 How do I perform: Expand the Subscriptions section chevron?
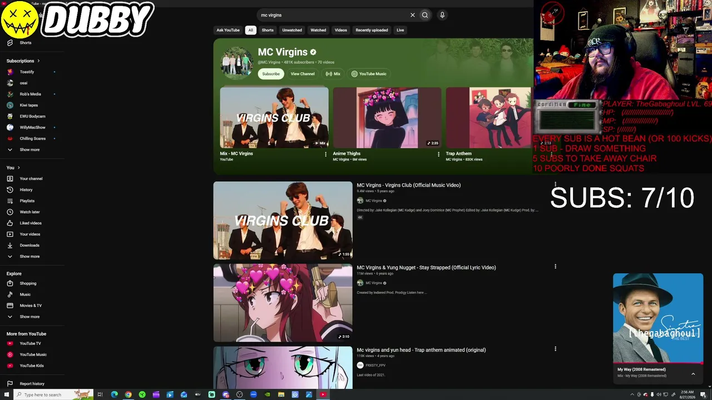tap(38, 61)
